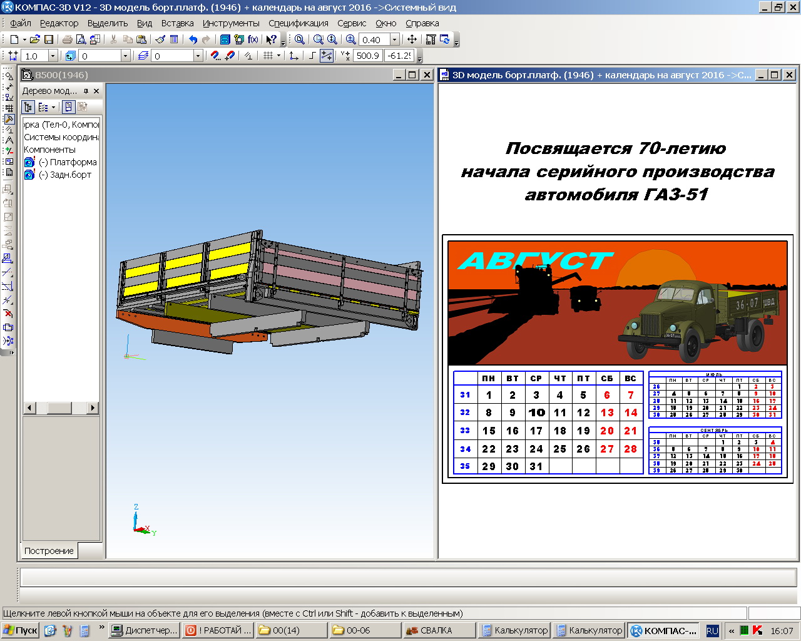This screenshot has width=801, height=641.
Task: Open the view scale 1.0 dropdown
Action: tap(53, 56)
